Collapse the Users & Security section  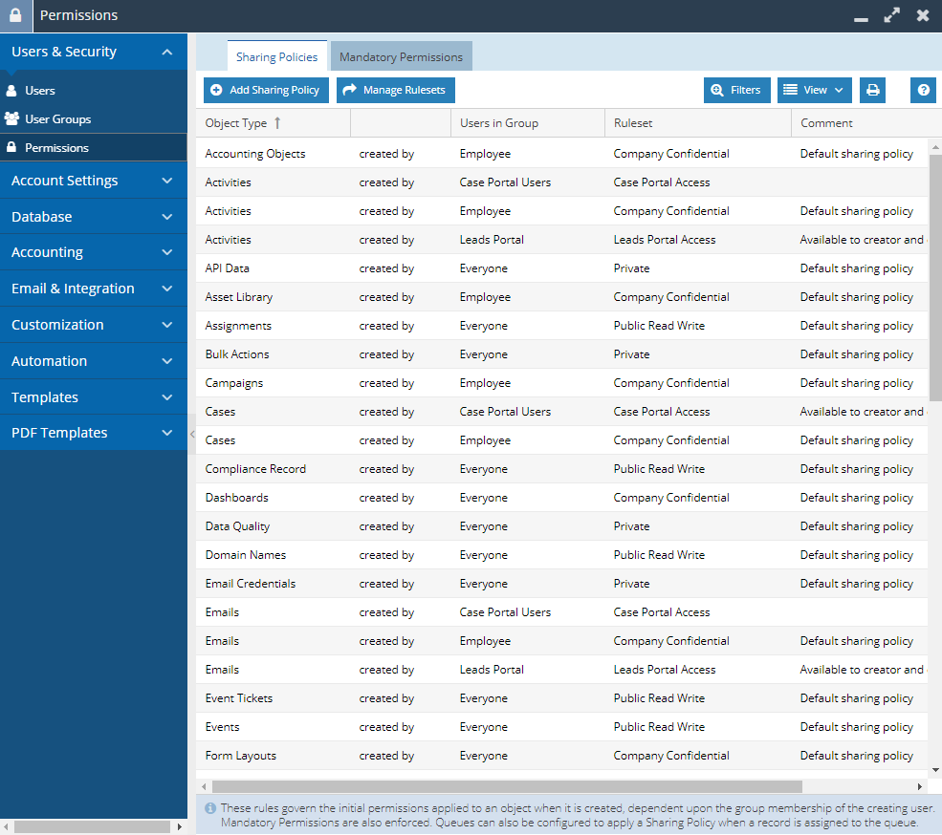click(93, 52)
